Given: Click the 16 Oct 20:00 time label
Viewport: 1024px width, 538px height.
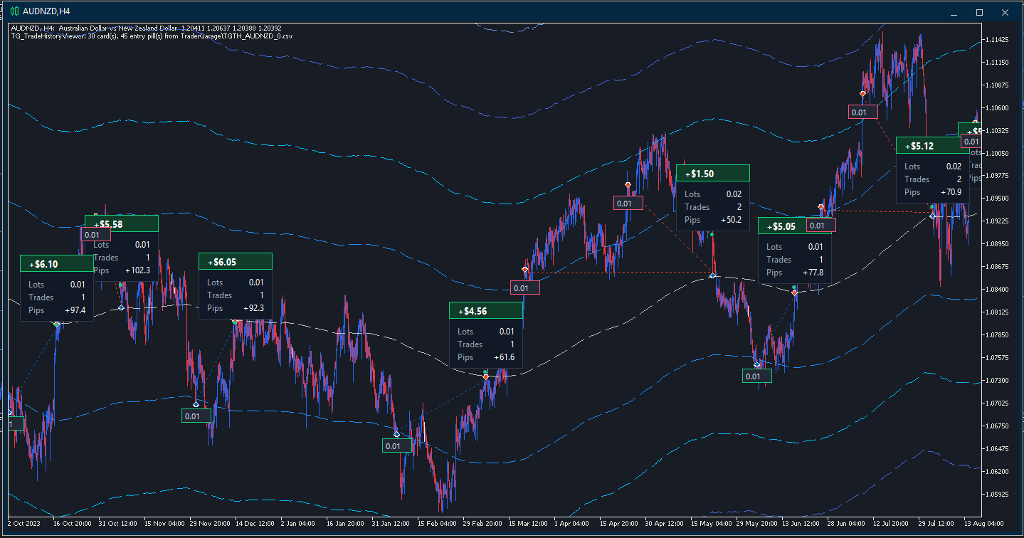Looking at the screenshot, I should point(73,522).
